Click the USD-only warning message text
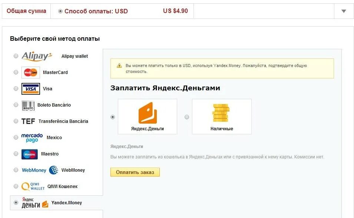 [x=216, y=68]
